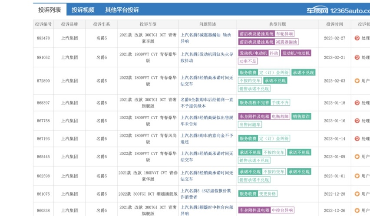This screenshot has width=370, height=216.
Task: Select model 2022款 300TGI DCT 潮越旗舰版
Action: point(148,194)
